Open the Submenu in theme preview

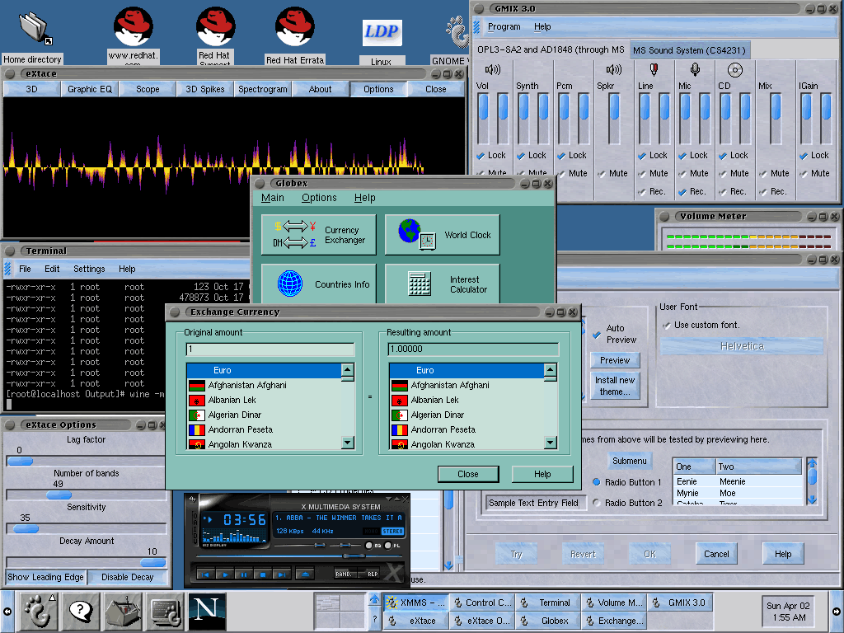630,461
